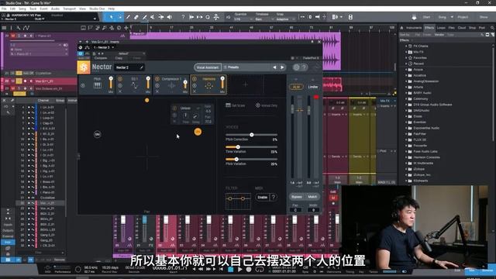The height and width of the screenshot is (279, 496).
Task: Toggle the Limiter button in Nectar
Action: pos(313,87)
